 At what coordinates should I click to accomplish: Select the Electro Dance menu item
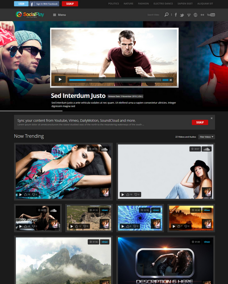(x=163, y=4)
